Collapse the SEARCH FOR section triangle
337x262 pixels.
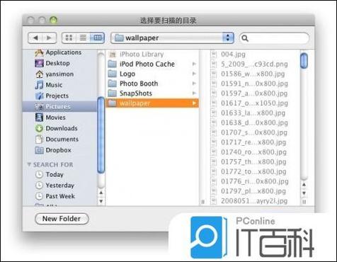[x=29, y=164]
